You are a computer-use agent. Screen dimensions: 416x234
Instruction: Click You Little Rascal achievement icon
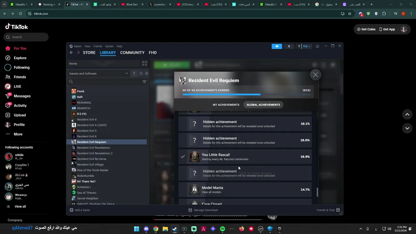195,157
